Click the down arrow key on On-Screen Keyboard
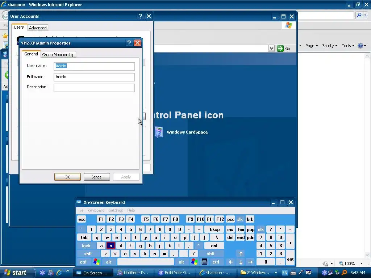 [241, 262]
